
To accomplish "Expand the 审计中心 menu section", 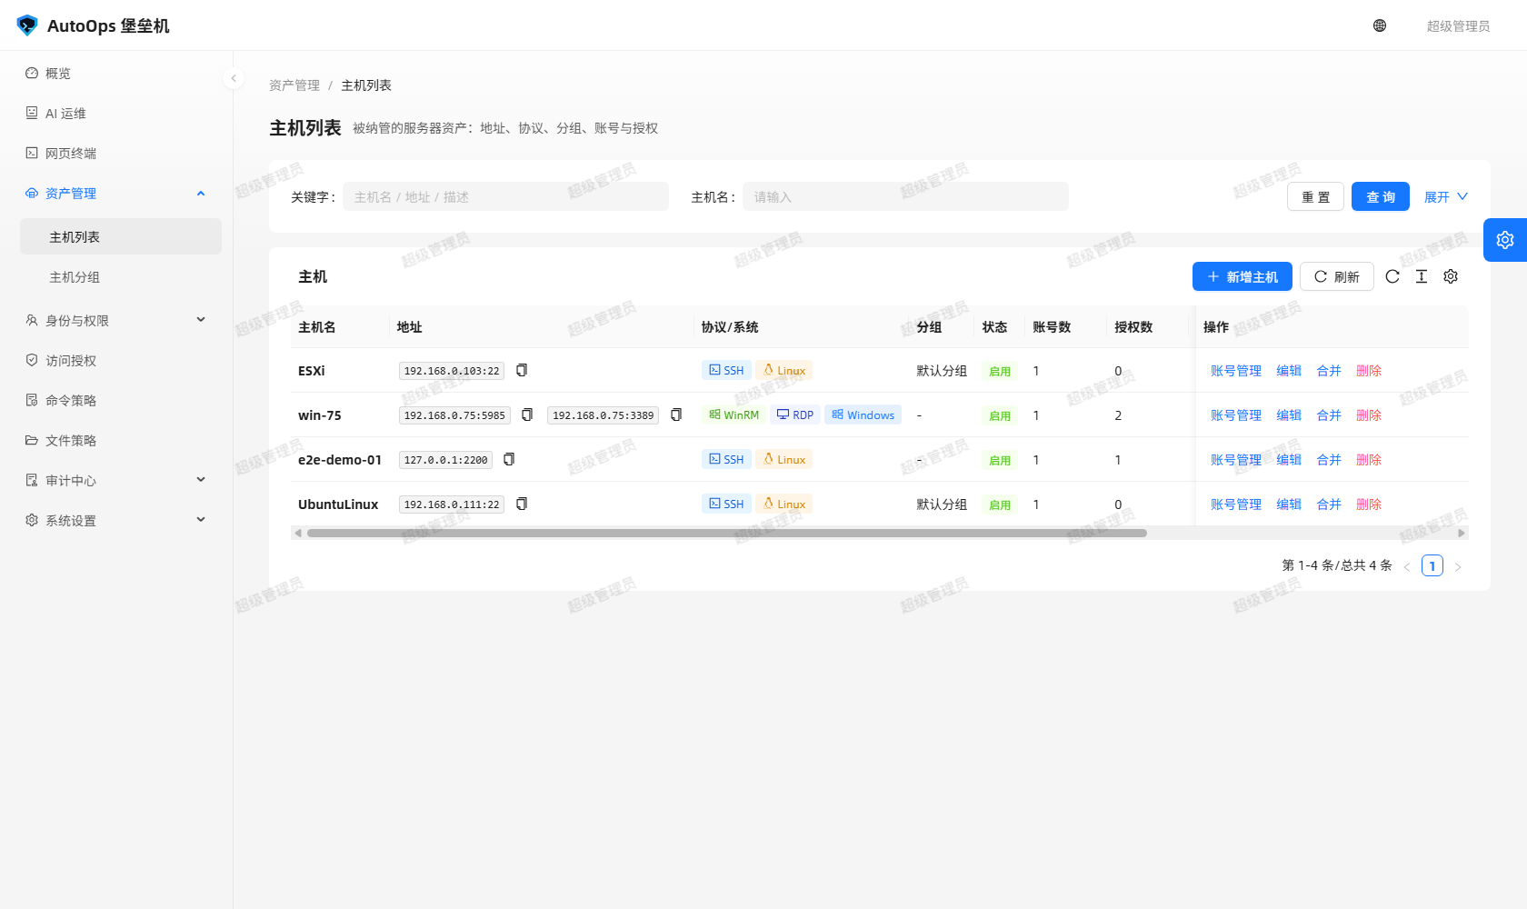I will pyautogui.click(x=201, y=480).
